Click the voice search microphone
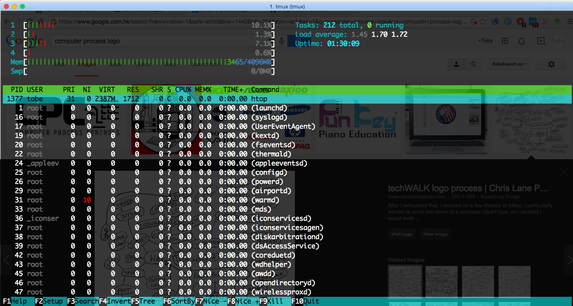The width and height of the screenshot is (573, 306). [282, 41]
